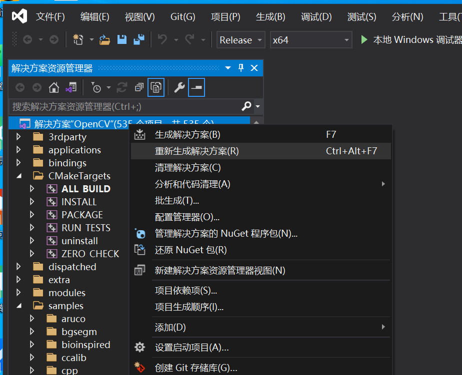The image size is (462, 375).
Task: Open the Git(G) menu
Action: [x=183, y=17]
